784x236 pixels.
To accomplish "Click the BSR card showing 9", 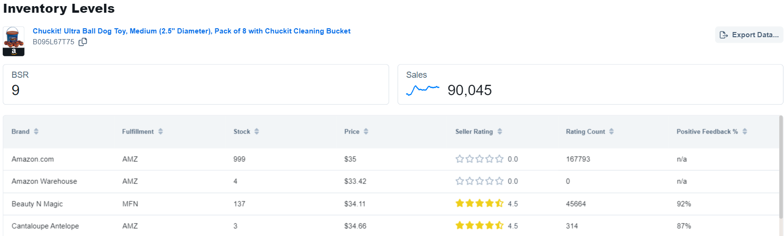I will click(x=196, y=84).
